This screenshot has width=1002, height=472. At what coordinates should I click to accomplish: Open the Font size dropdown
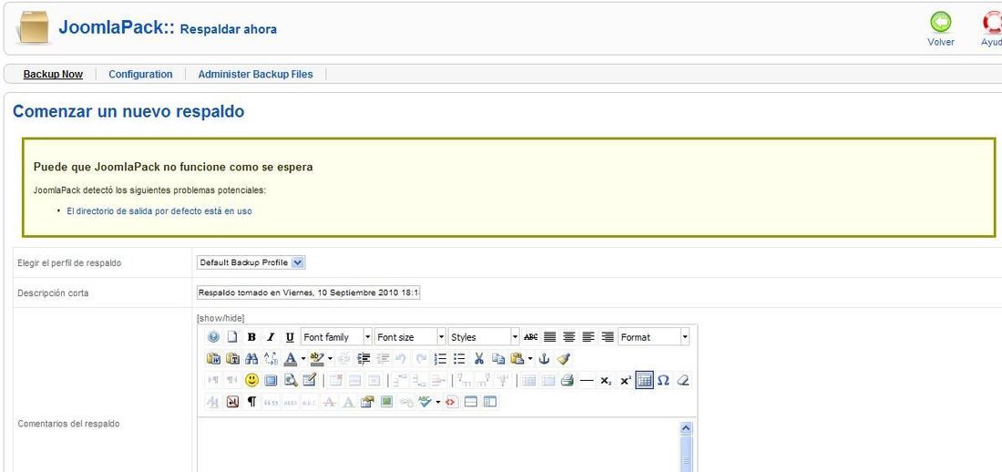(x=410, y=337)
